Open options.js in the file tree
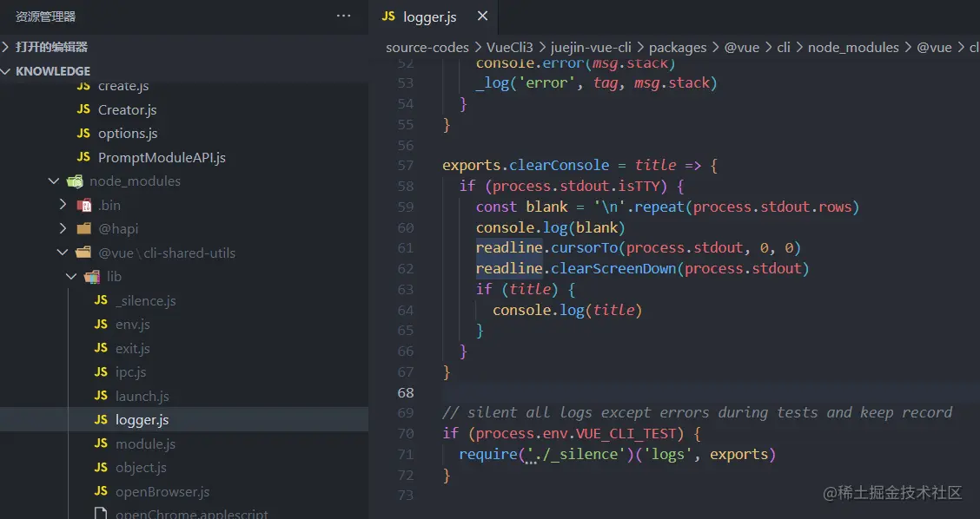Image resolution: width=980 pixels, height=519 pixels. [x=128, y=134]
